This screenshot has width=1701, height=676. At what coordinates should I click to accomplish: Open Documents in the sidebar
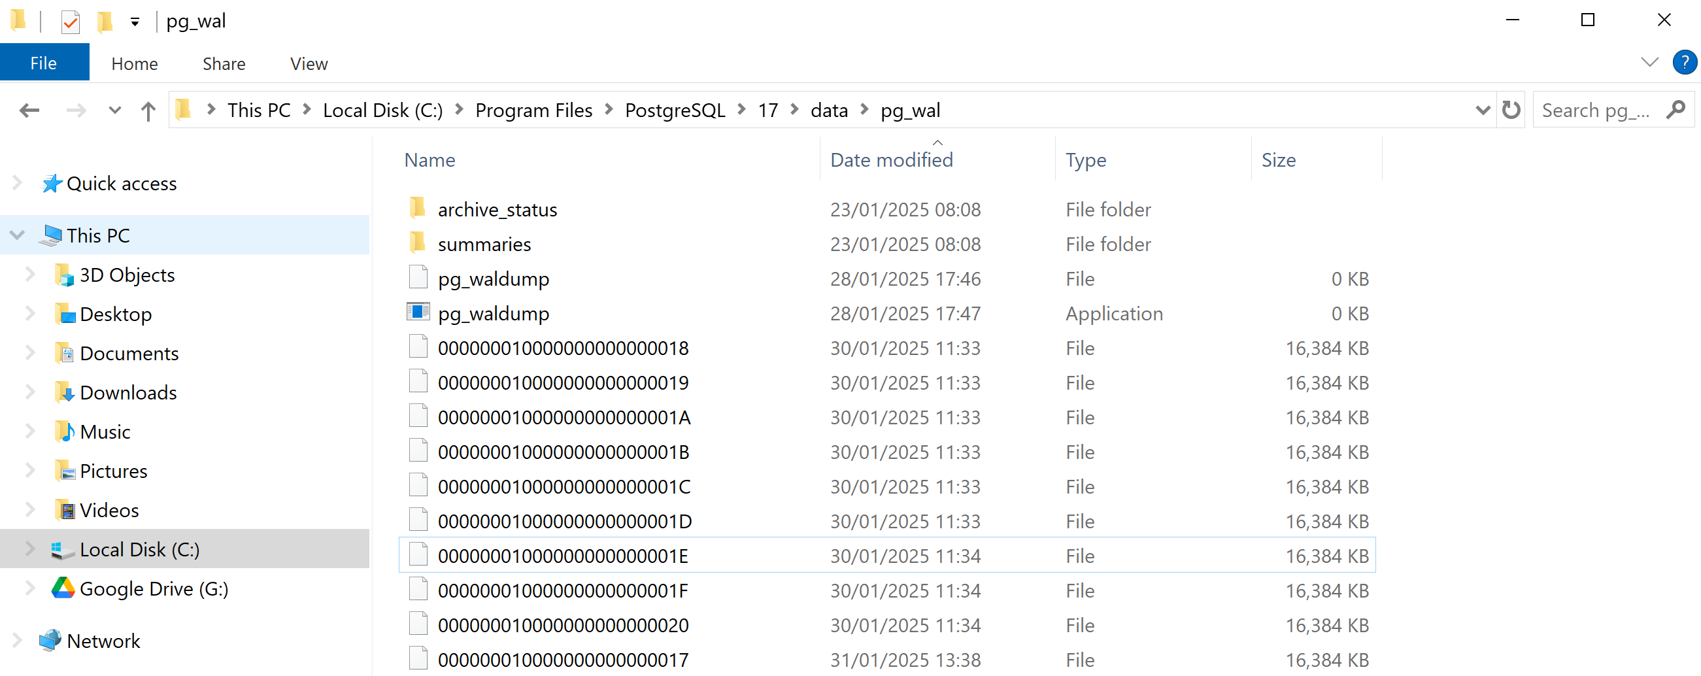pyautogui.click(x=129, y=354)
